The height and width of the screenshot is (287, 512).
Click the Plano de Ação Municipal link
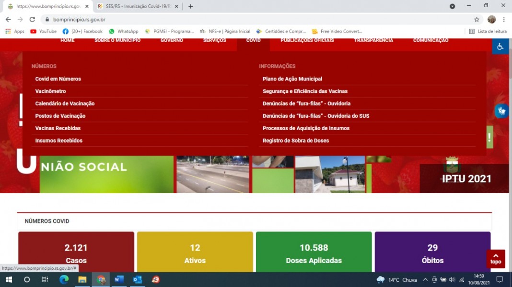292,79
